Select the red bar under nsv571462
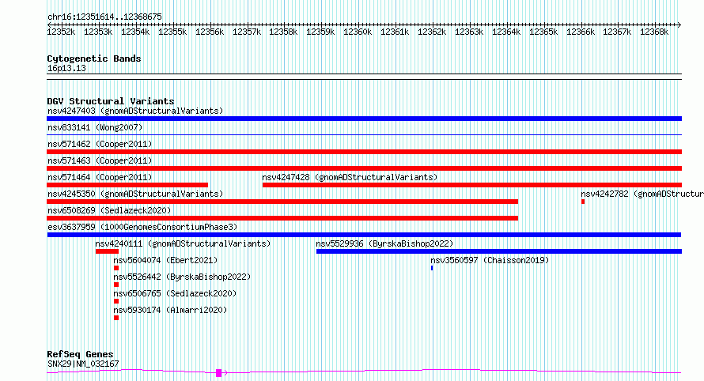 click(364, 152)
